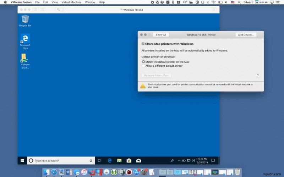
Task: Open the help question mark button
Action: pyautogui.click(x=258, y=76)
